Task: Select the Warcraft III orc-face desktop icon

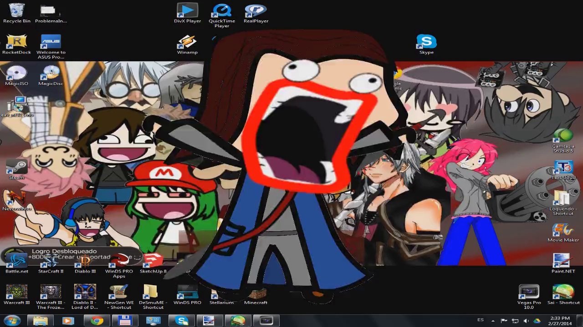Action: [17, 295]
